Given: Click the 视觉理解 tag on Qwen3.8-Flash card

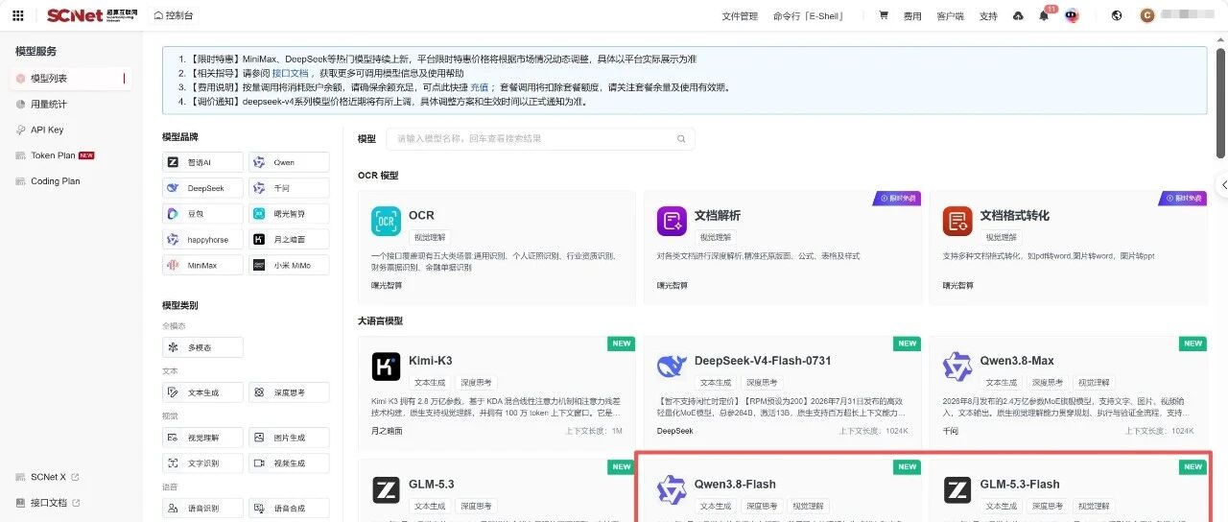Looking at the screenshot, I should tap(806, 506).
